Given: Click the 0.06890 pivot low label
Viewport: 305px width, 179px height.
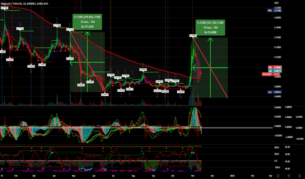Looking at the screenshot, I should 81,85.
